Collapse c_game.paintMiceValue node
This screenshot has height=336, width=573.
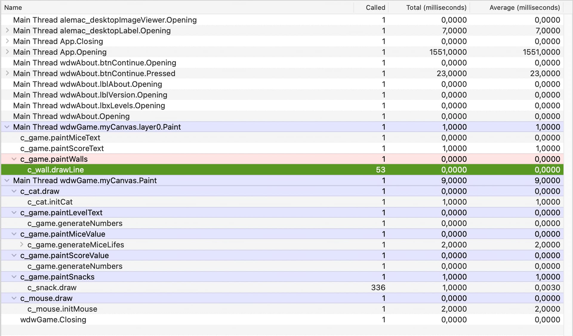click(14, 234)
